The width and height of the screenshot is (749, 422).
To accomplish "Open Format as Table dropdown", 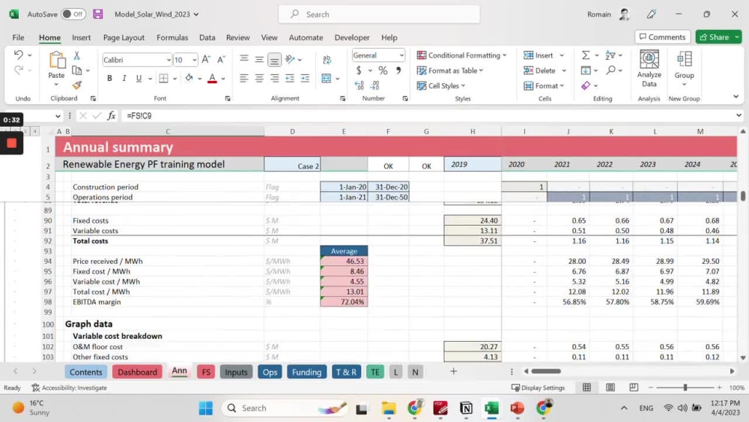I will 450,70.
